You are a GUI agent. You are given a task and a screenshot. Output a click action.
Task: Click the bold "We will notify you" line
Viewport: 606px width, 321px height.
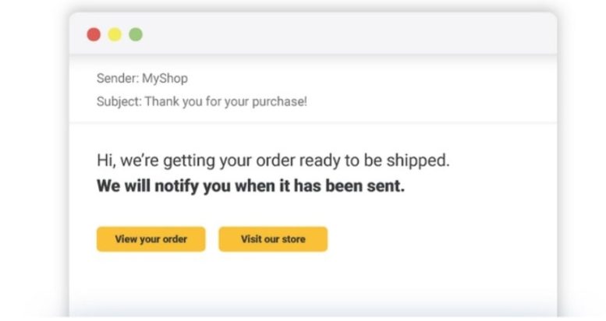pos(250,185)
